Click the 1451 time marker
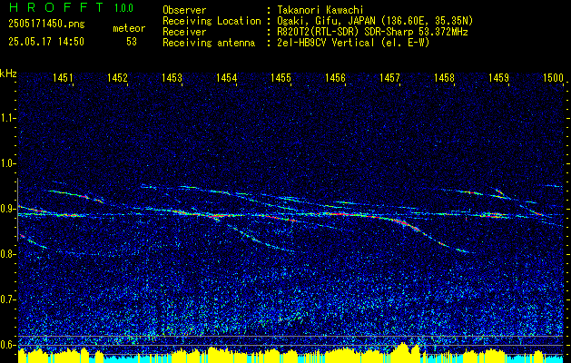Screen dimensions: 571x363 click(x=63, y=77)
